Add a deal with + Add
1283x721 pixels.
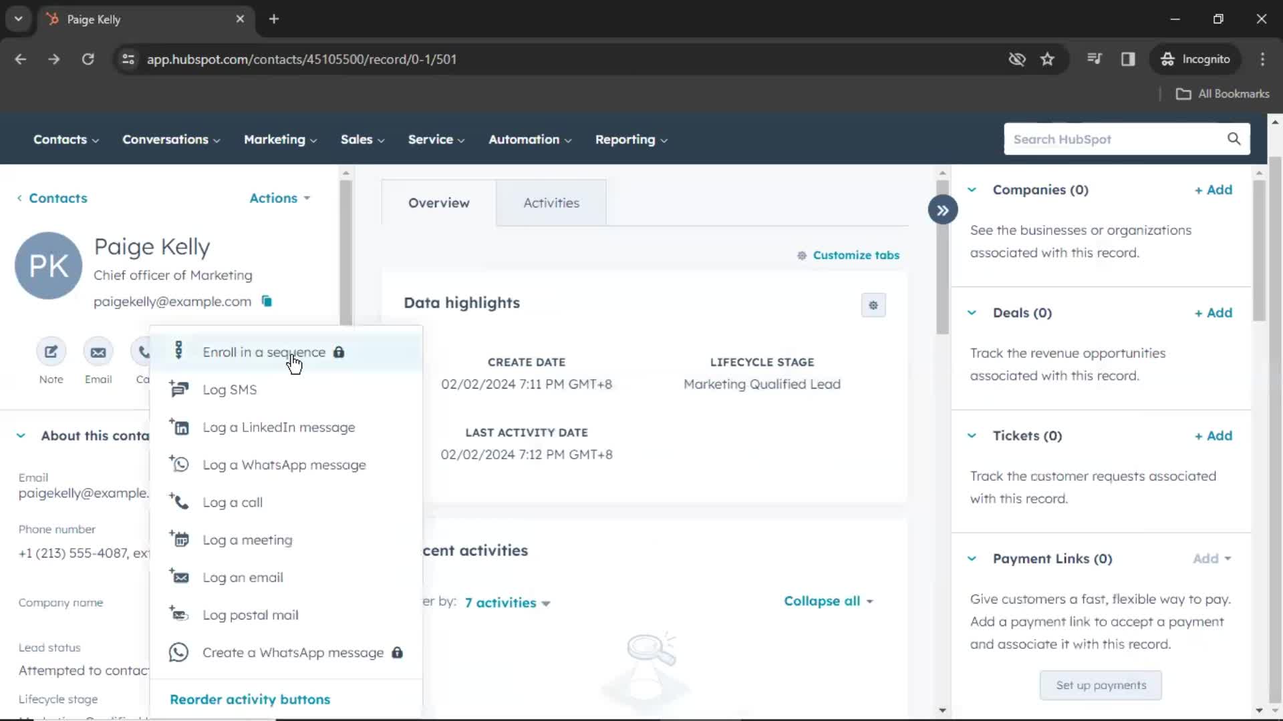1214,312
